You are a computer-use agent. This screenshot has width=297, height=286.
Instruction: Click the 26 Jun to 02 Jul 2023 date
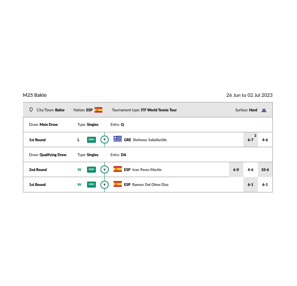click(x=249, y=95)
